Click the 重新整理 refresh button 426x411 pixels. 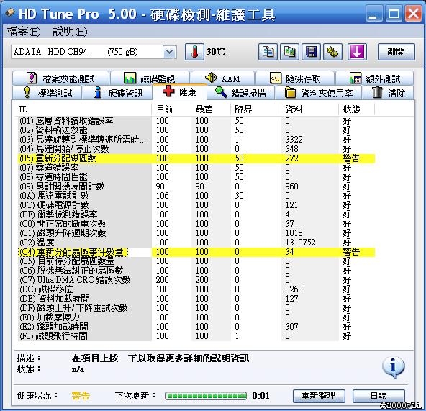point(319,396)
